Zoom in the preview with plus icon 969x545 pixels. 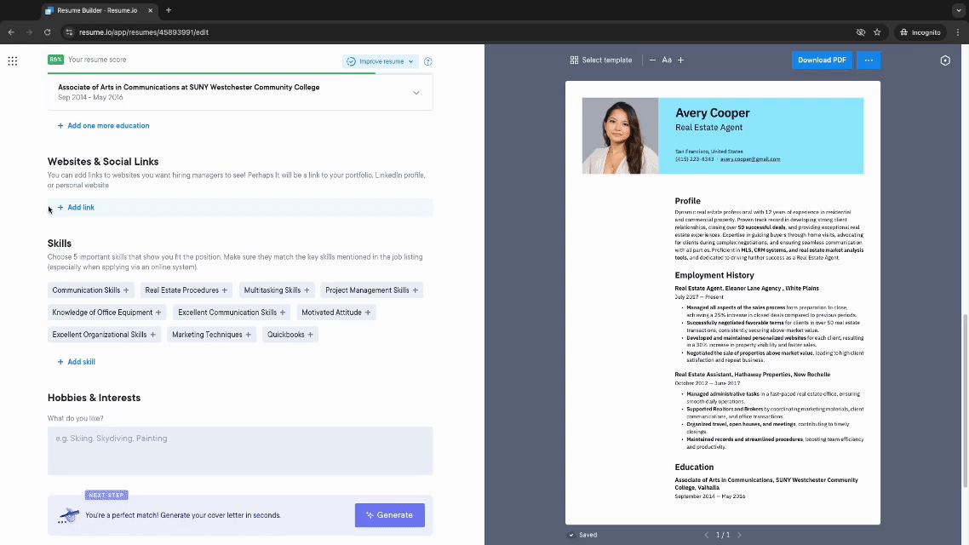[x=681, y=60]
